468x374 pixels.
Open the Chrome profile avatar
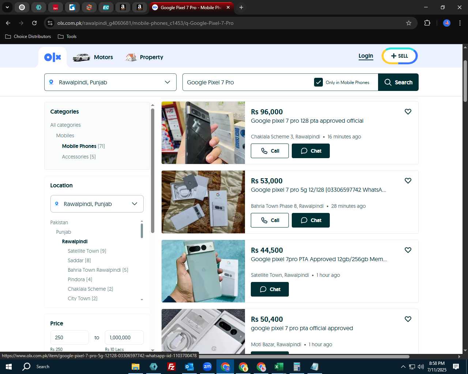pos(447,23)
